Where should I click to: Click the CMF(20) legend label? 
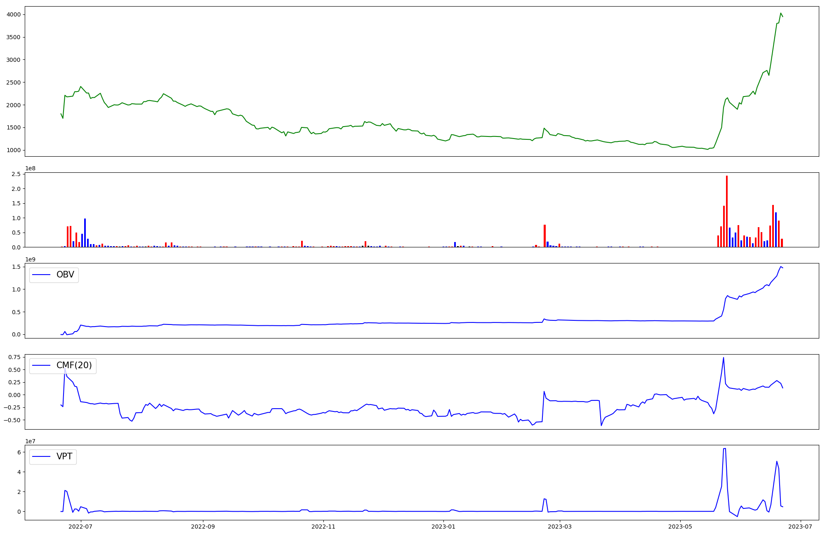[74, 365]
